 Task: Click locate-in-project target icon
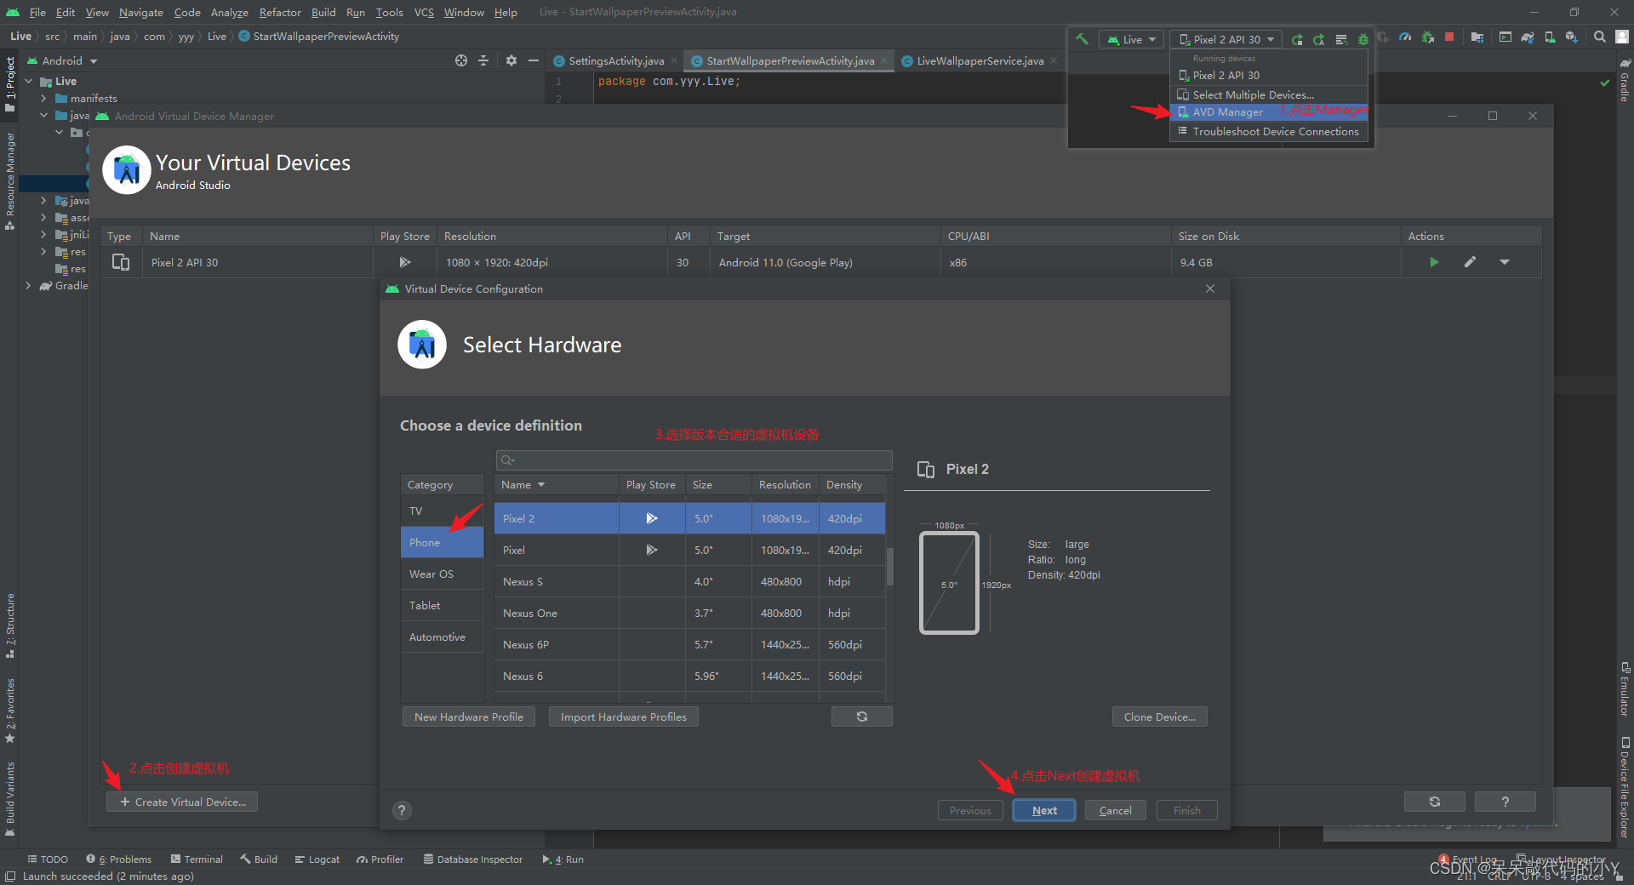(x=461, y=60)
